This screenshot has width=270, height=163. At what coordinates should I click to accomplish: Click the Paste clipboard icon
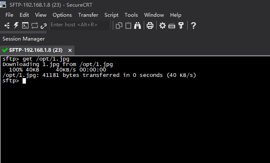pyautogui.click(x=128, y=25)
